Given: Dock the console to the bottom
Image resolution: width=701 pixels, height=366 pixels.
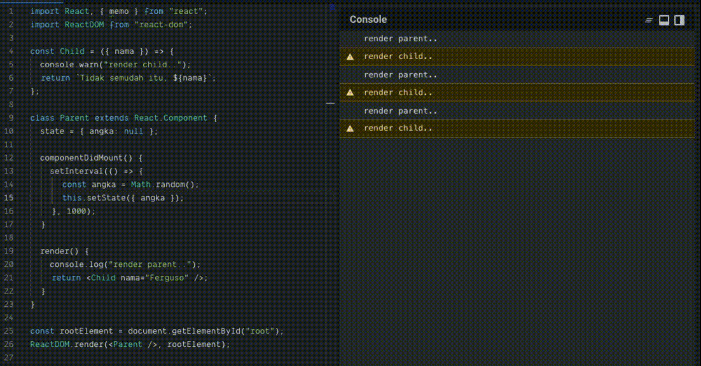Looking at the screenshot, I should pyautogui.click(x=664, y=20).
